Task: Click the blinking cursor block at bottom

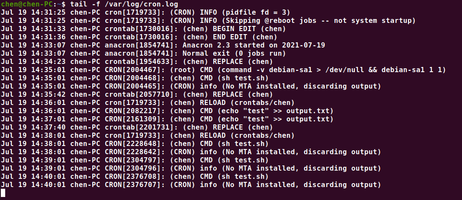Action: point(3,193)
